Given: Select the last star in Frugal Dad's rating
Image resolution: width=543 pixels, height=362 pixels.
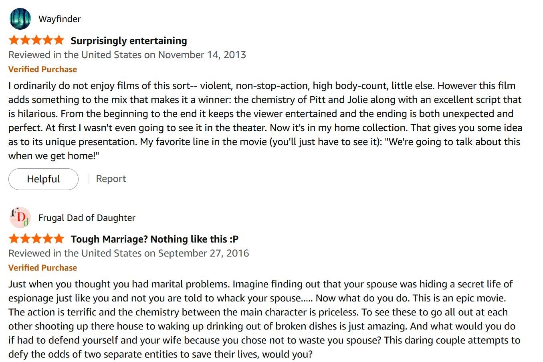Looking at the screenshot, I should 59,239.
